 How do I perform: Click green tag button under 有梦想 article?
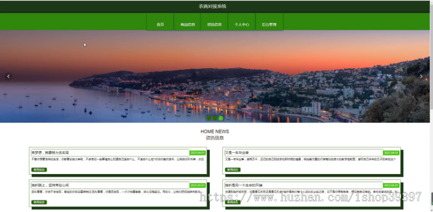[x=39, y=170]
